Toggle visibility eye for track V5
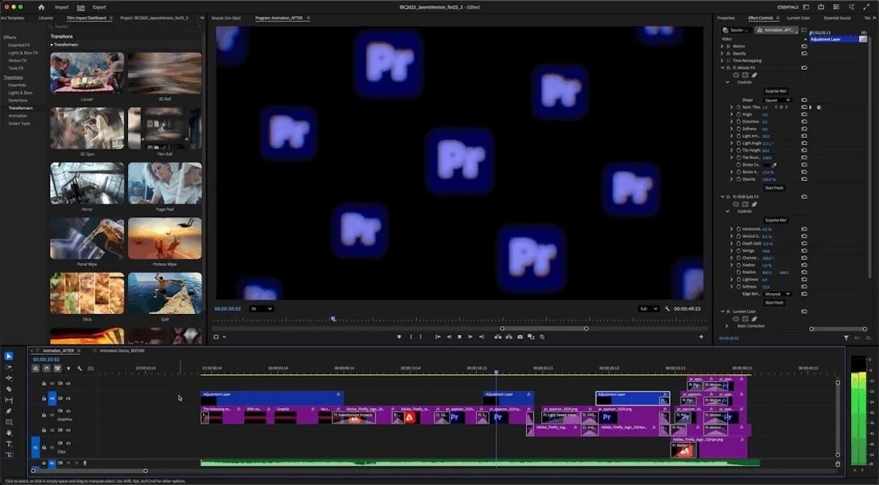The image size is (879, 485). (68, 383)
